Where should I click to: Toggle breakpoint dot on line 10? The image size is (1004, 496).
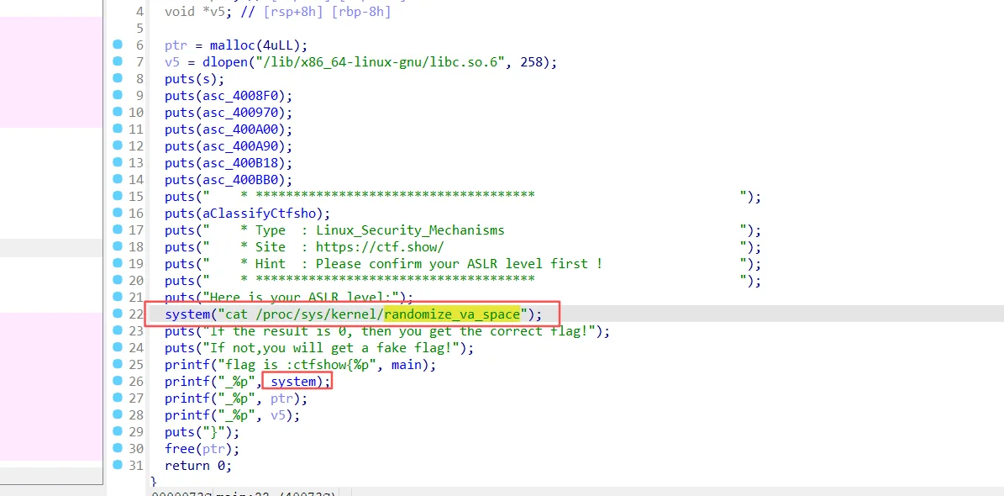(118, 112)
